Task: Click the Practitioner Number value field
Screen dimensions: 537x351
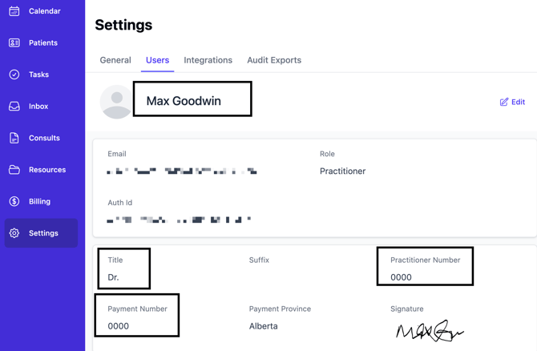Action: pyautogui.click(x=402, y=277)
